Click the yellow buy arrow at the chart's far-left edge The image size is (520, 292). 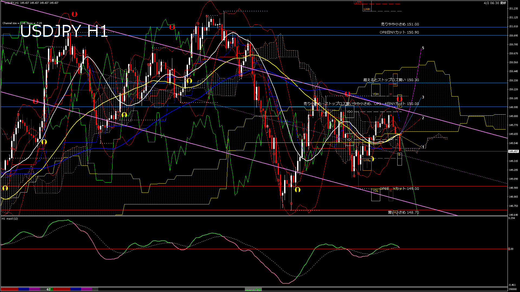click(5, 188)
